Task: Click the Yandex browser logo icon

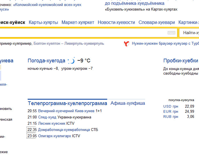Action: point(127,44)
